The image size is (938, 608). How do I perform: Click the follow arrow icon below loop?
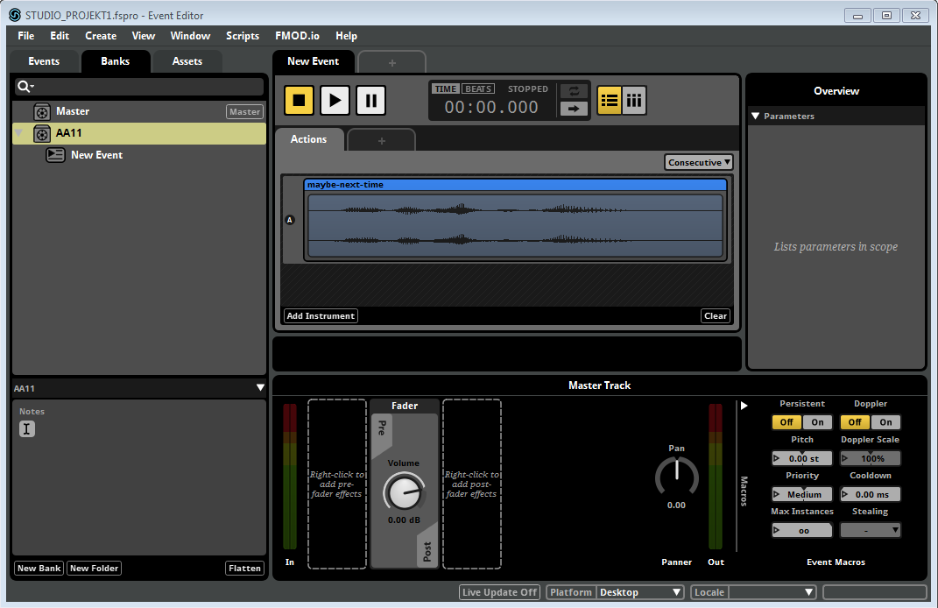[x=574, y=109]
